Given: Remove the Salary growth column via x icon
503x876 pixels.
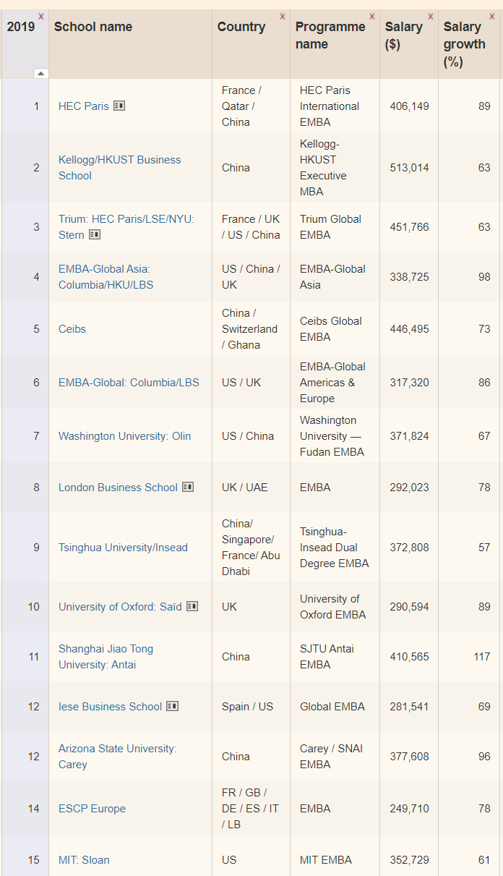Looking at the screenshot, I should [493, 16].
